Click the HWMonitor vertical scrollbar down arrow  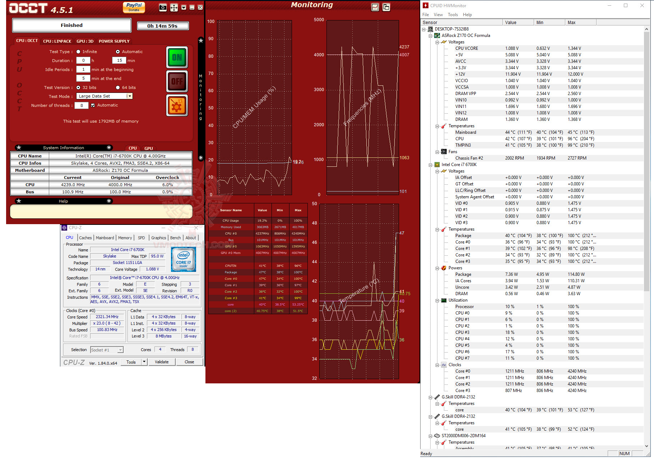click(647, 446)
